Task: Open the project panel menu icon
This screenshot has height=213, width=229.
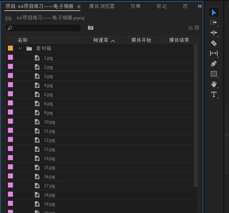Action: [x=79, y=7]
